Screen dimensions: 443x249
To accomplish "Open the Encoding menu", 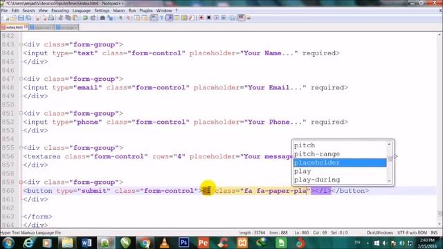I will [x=60, y=10].
